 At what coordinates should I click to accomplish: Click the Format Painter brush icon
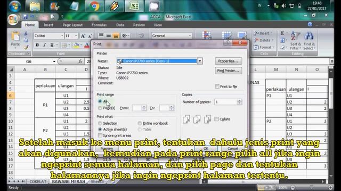26,47
